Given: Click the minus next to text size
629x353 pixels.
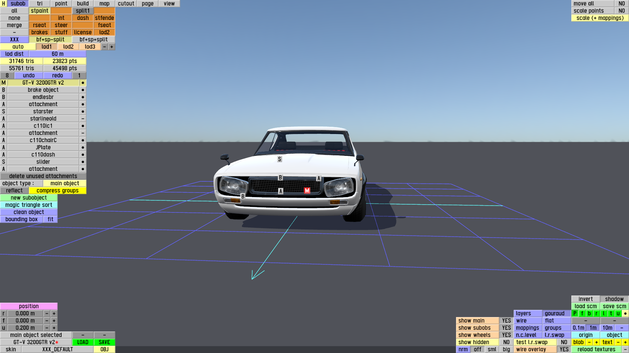Looking at the screenshot, I should point(618,342).
